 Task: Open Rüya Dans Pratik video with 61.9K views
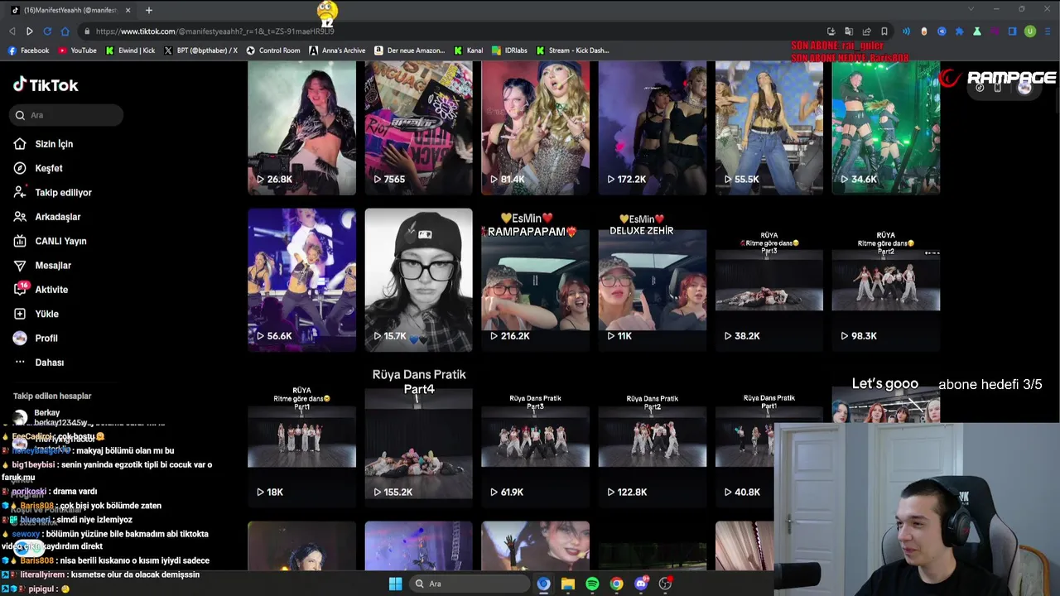535,436
